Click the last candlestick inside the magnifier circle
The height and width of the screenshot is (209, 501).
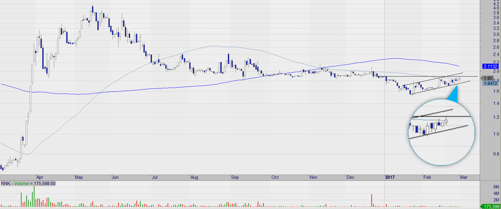coord(446,121)
